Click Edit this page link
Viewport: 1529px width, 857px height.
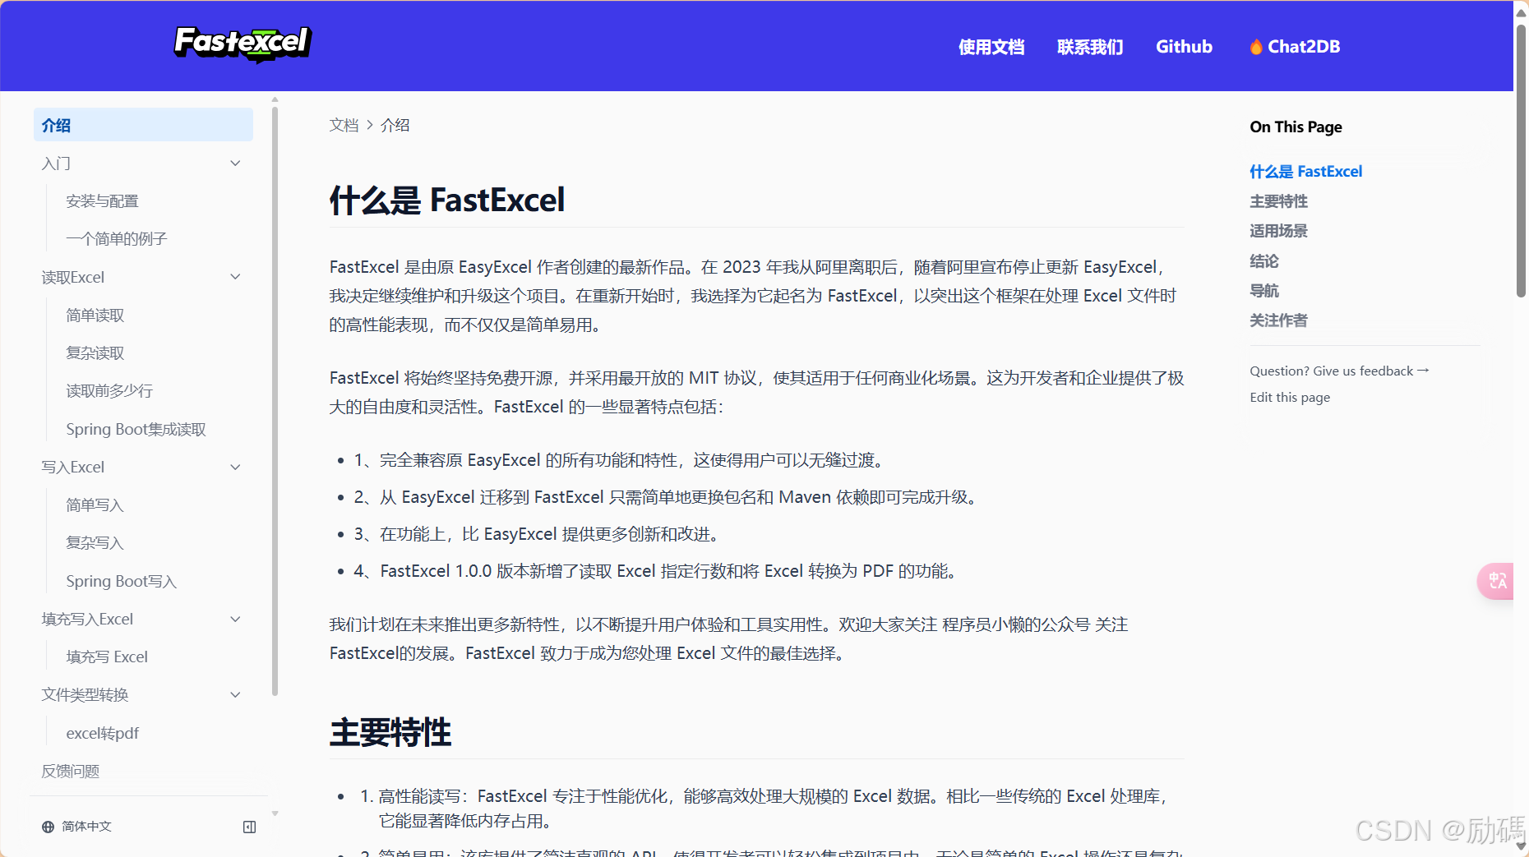click(1290, 398)
